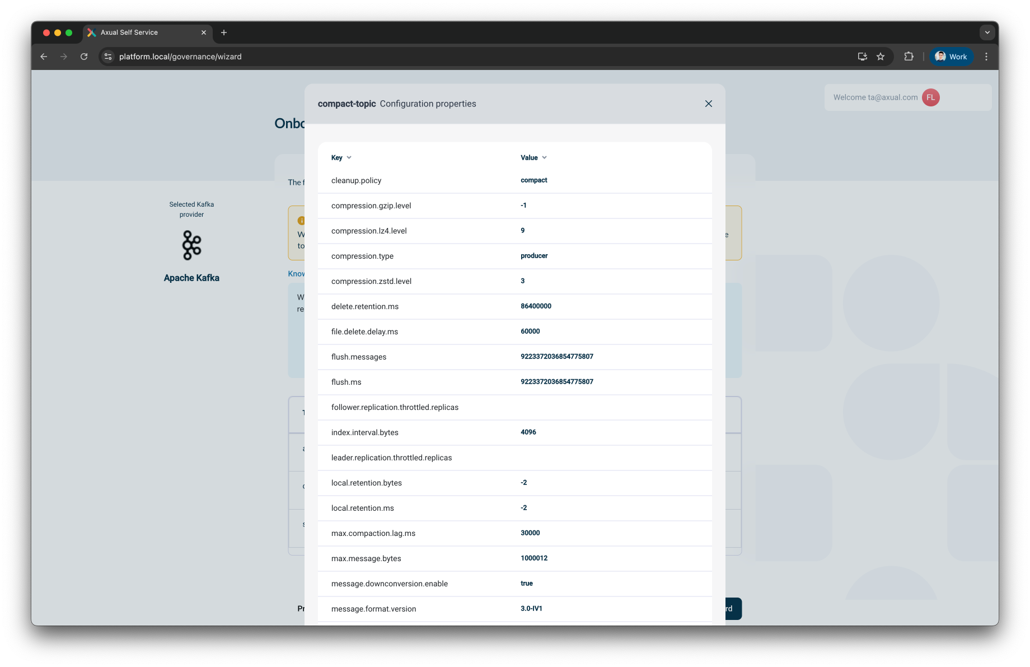Click the forward navigation arrow
The image size is (1030, 667).
[64, 57]
